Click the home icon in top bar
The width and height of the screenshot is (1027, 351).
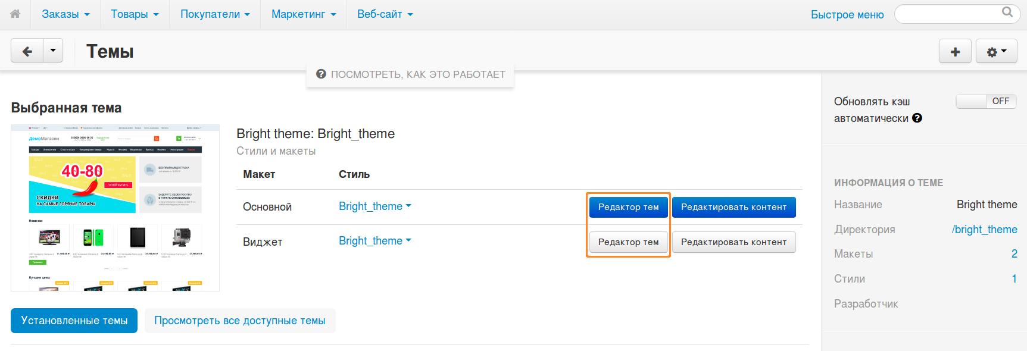[15, 14]
